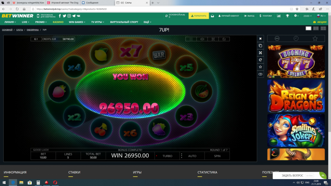The height and width of the screenshot is (186, 331).
Task: Toggle TURBO spin mode
Action: pos(167,156)
